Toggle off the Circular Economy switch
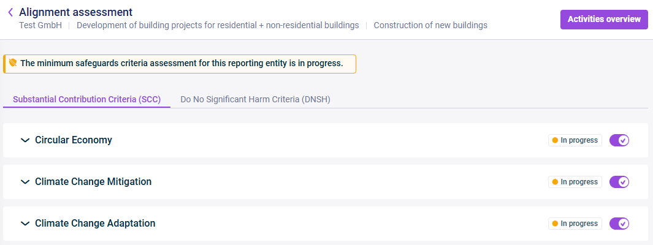 [619, 140]
